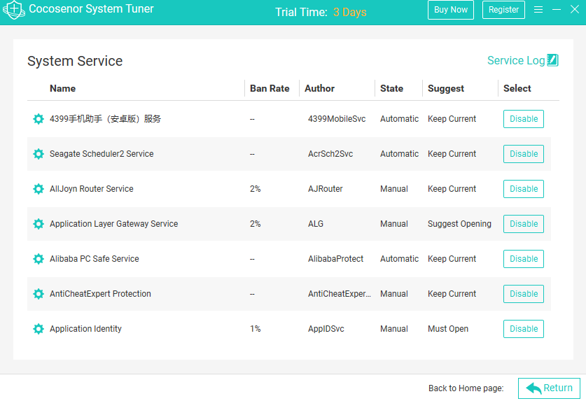
Task: Disable the AJRouter service
Action: (523, 189)
